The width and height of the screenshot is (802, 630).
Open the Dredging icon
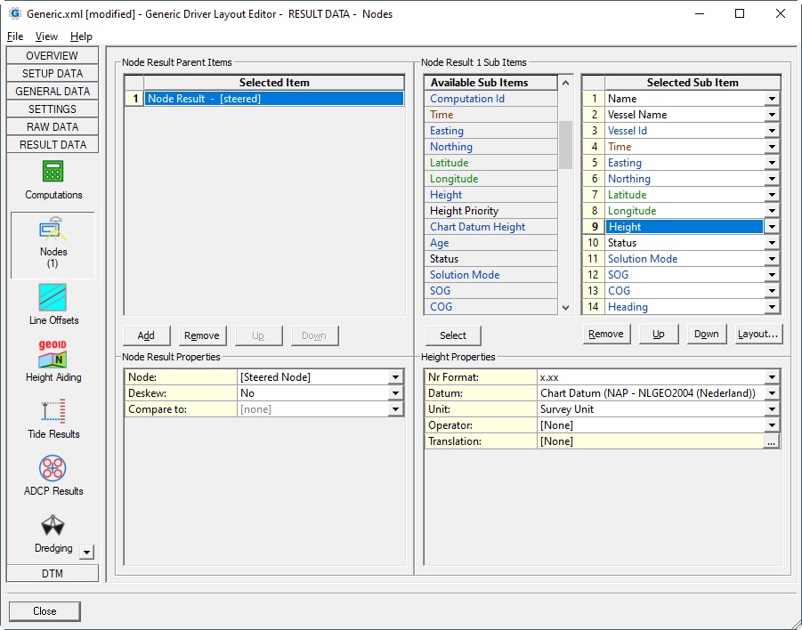point(53,526)
